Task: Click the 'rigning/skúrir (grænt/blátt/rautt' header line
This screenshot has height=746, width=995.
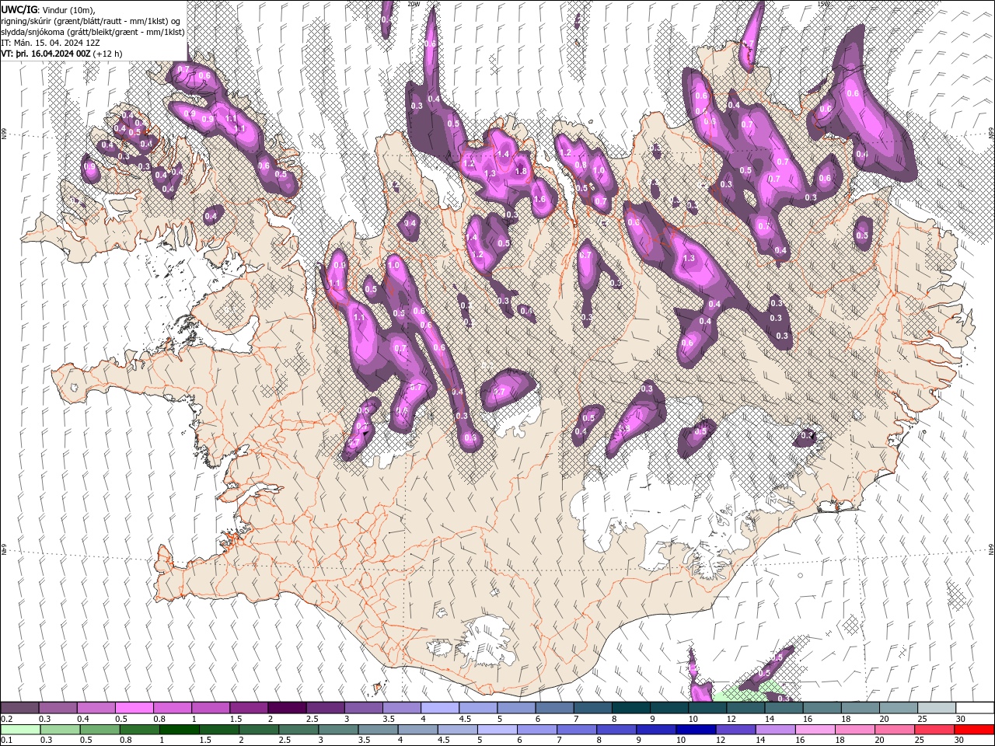Action: click(x=92, y=20)
